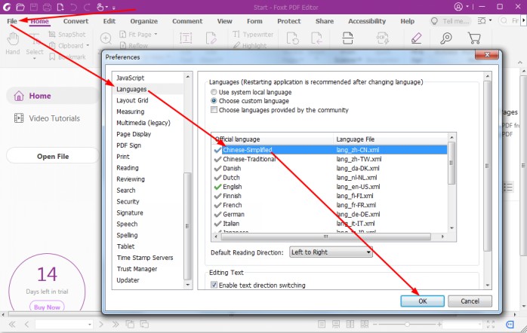Image resolution: width=527 pixels, height=333 pixels.
Task: Click the Typewriter tool
Action: click(x=253, y=34)
